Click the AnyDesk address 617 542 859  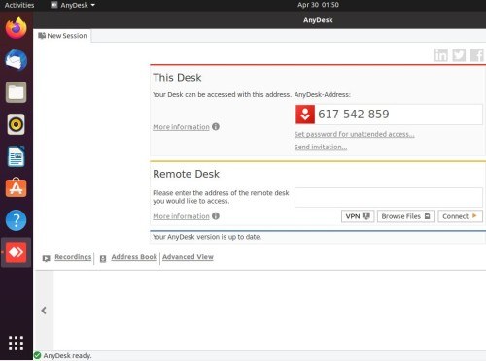[354, 115]
